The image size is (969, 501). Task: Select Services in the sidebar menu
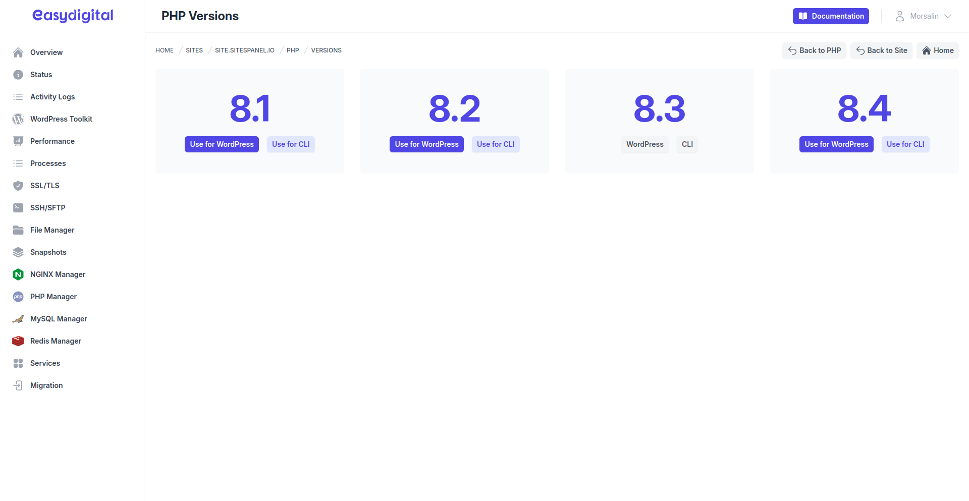45,363
